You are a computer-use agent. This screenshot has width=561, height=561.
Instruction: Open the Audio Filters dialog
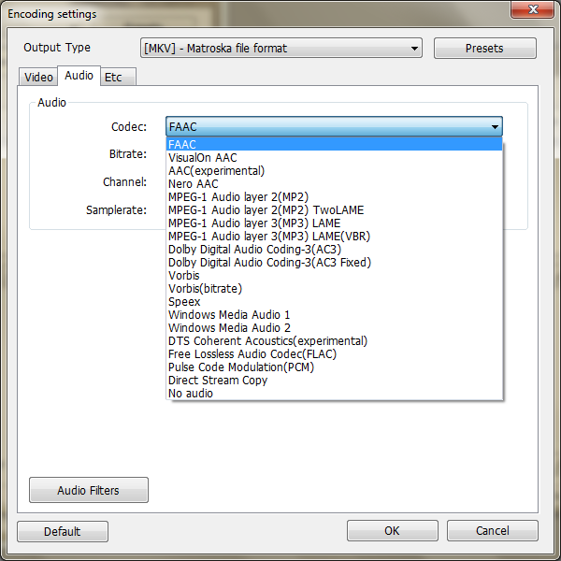point(89,490)
